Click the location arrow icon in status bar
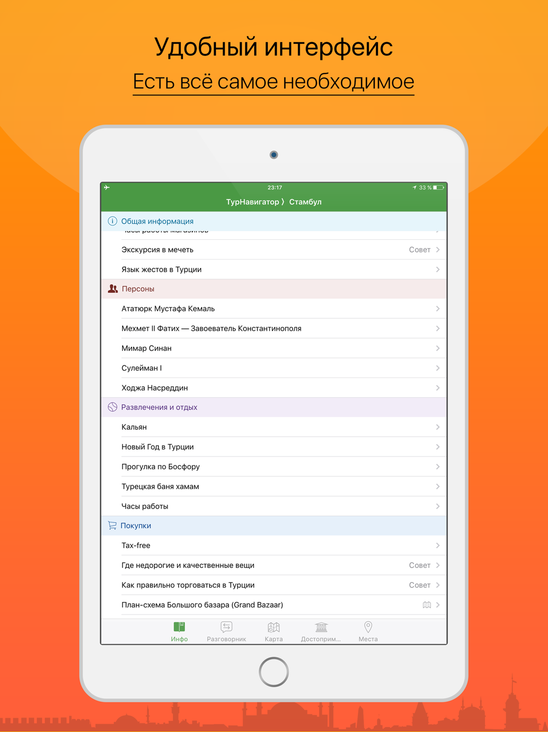The image size is (548, 732). pyautogui.click(x=415, y=188)
